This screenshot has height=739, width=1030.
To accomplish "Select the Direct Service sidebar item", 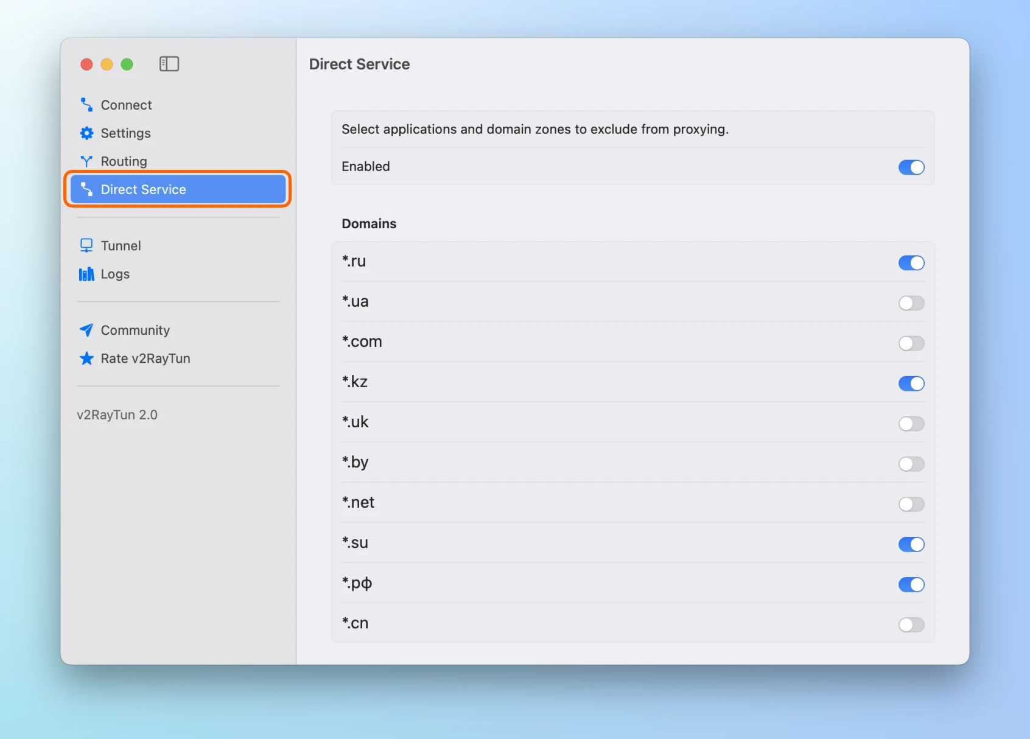I will point(178,189).
